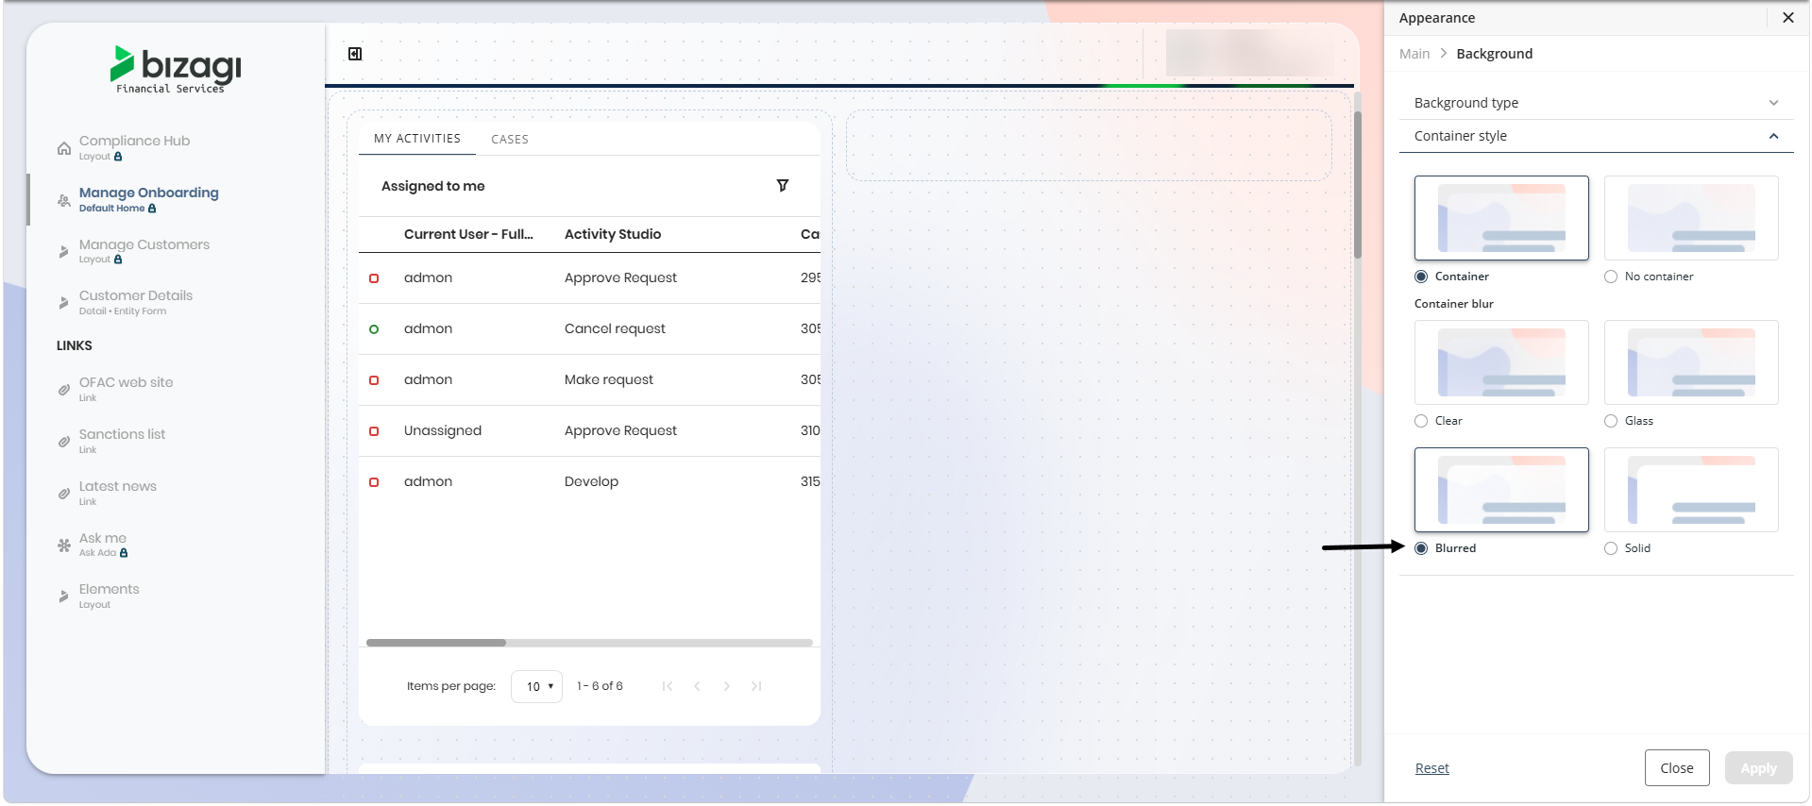Viewport: 1812px width, 806px height.
Task: Choose the Solid style thumbnail
Action: pos(1691,490)
